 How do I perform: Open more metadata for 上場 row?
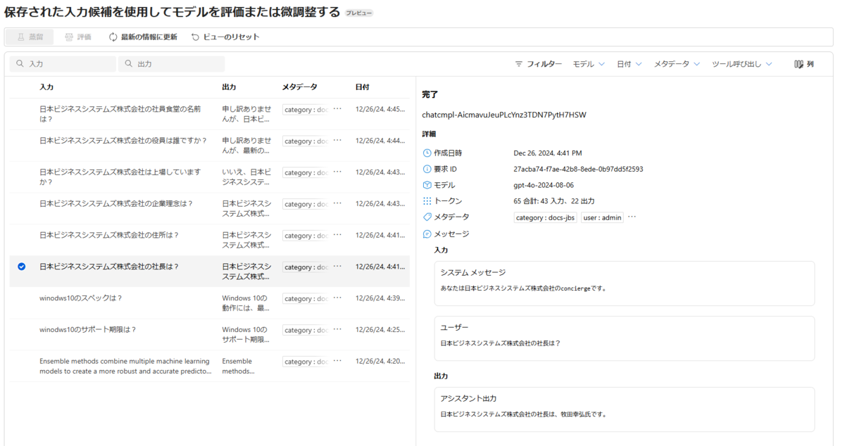337,172
